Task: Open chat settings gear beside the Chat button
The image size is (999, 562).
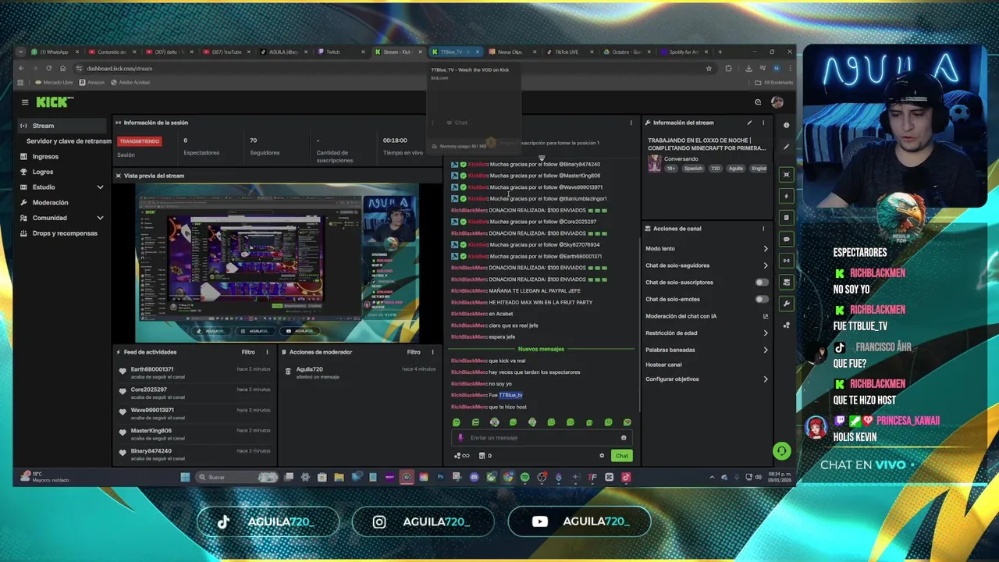Action: pyautogui.click(x=601, y=456)
